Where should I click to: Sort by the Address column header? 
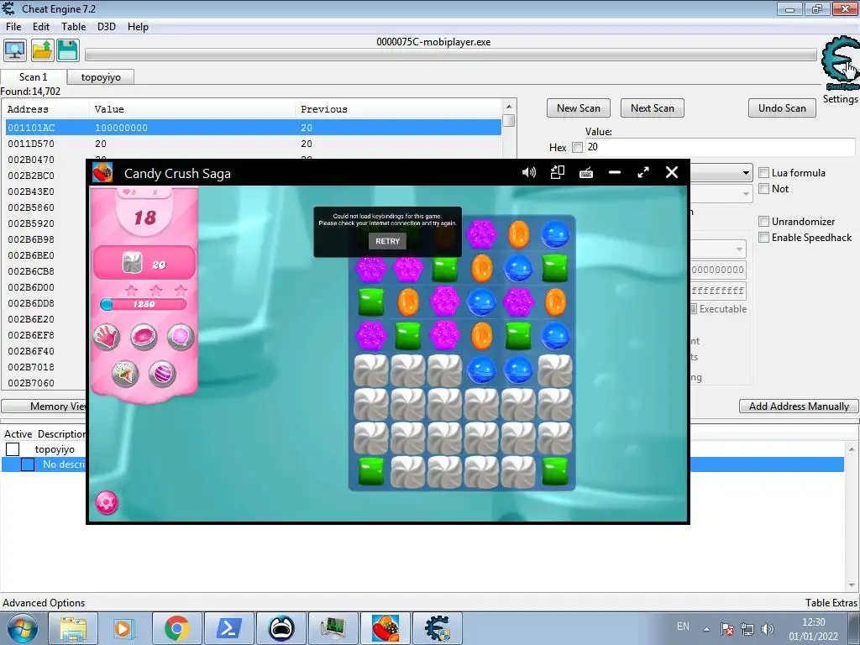(47, 109)
